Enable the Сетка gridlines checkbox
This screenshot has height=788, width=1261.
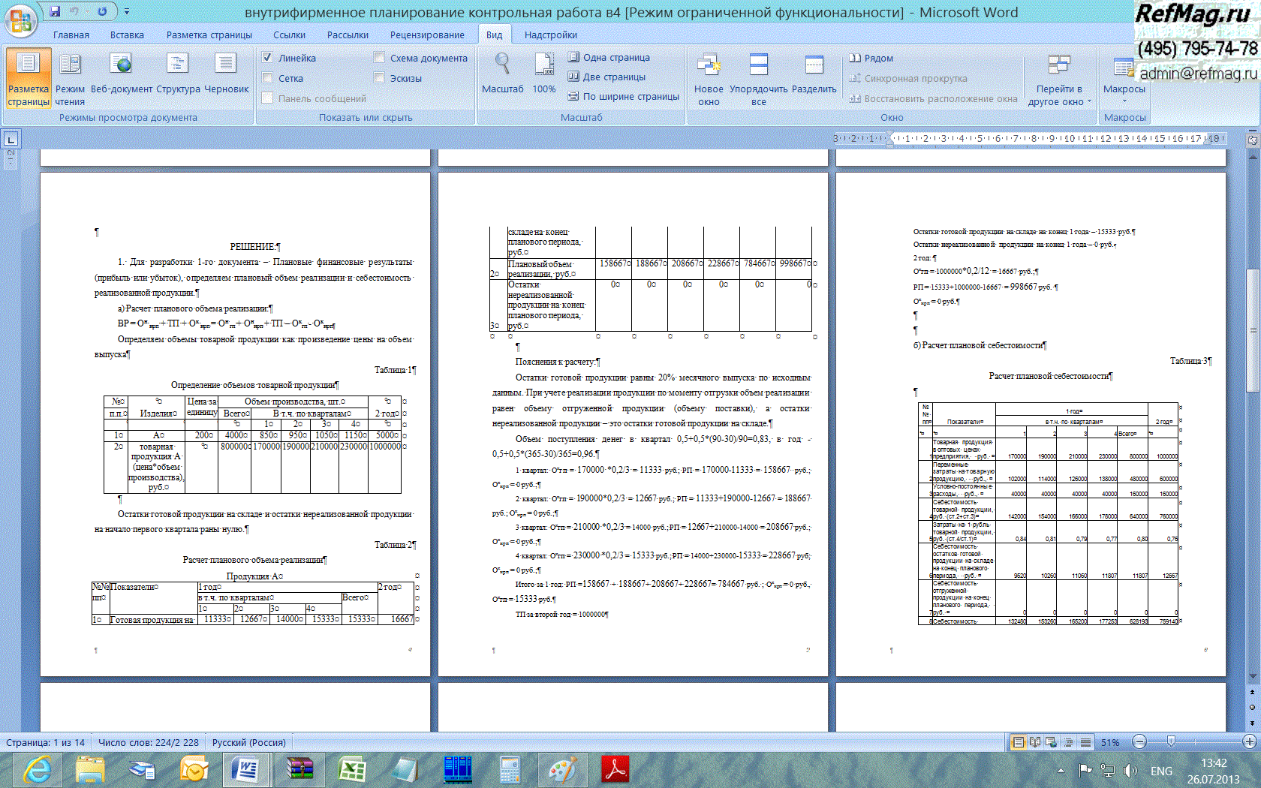(268, 78)
